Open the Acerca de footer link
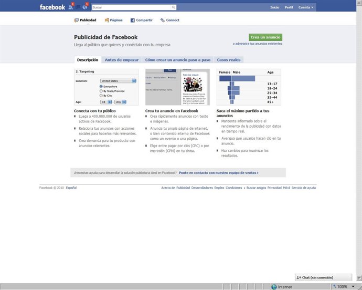Image resolution: width=362 pixels, height=290 pixels. point(168,188)
